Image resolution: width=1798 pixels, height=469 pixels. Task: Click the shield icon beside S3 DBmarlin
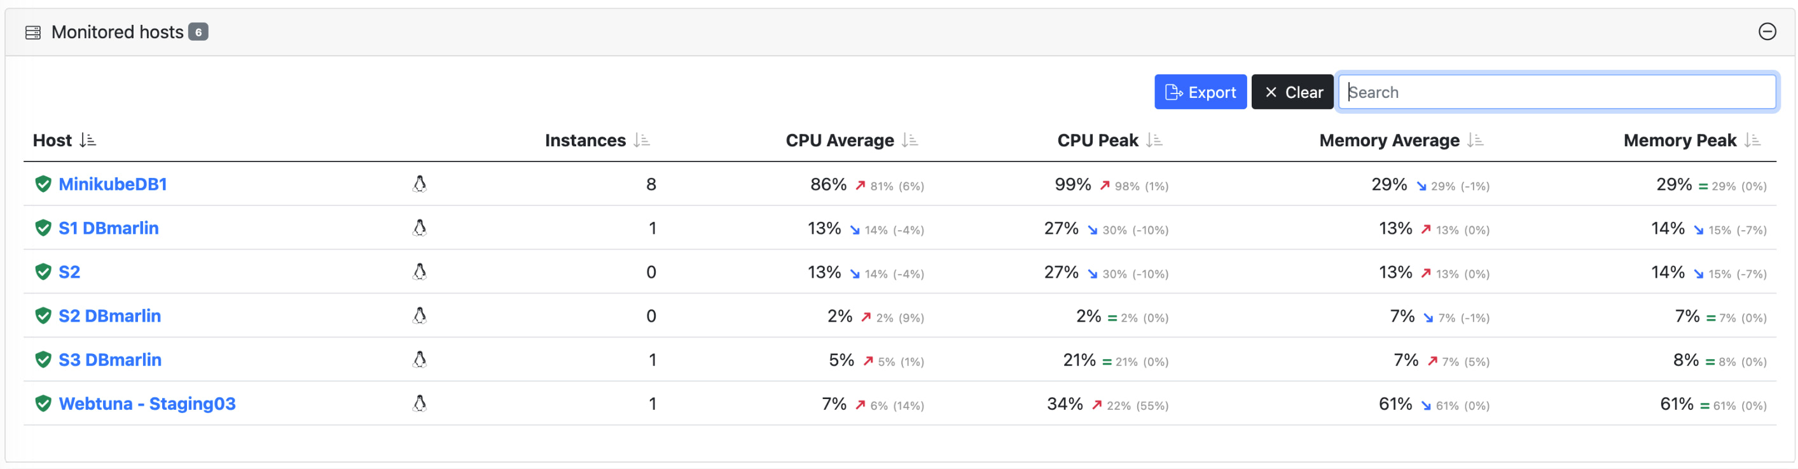coord(43,360)
